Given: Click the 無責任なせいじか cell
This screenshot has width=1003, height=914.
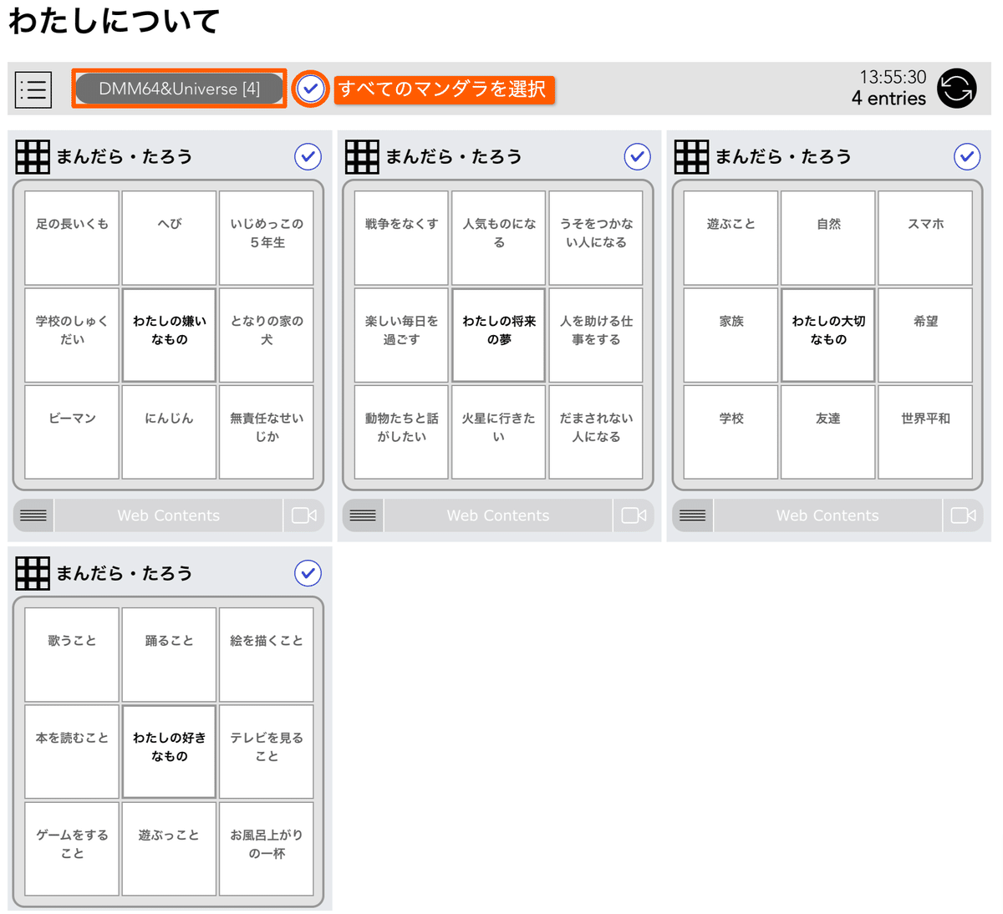Looking at the screenshot, I should coord(267,432).
